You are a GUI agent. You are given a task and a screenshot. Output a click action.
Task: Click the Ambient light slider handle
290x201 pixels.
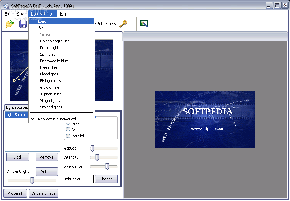coord(32,180)
